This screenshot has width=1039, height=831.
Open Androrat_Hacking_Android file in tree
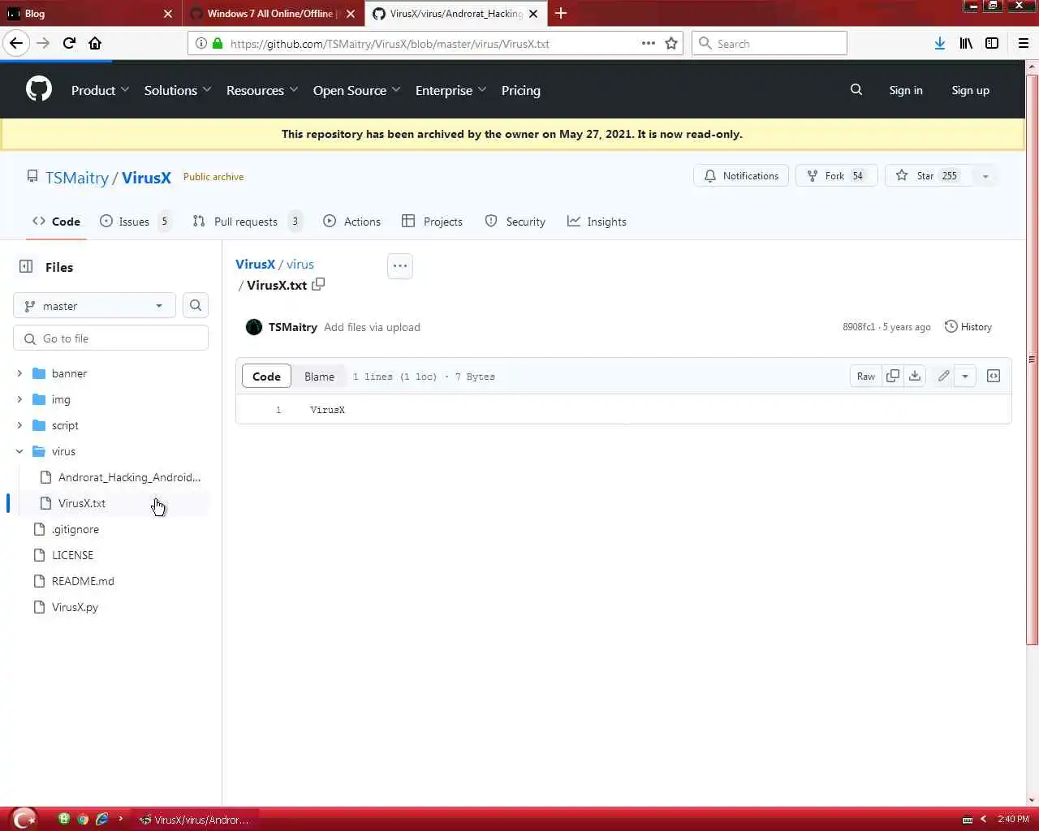click(129, 477)
